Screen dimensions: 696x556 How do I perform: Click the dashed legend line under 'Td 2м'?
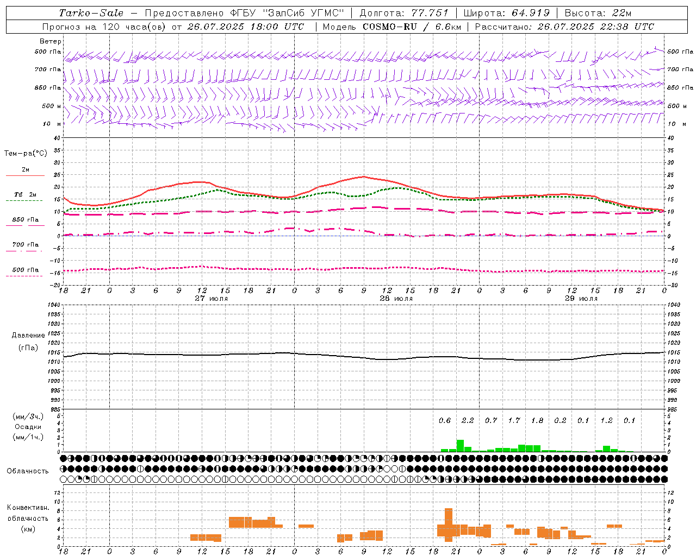24,201
